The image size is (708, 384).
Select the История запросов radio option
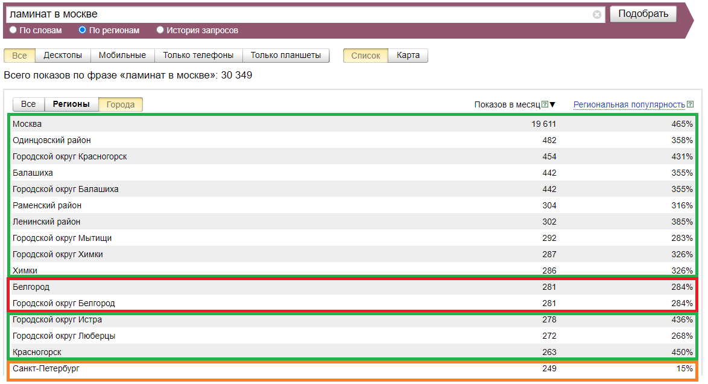click(160, 30)
